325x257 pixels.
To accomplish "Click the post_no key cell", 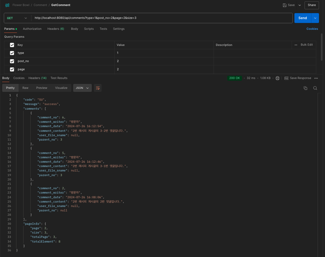I will [x=65, y=61].
